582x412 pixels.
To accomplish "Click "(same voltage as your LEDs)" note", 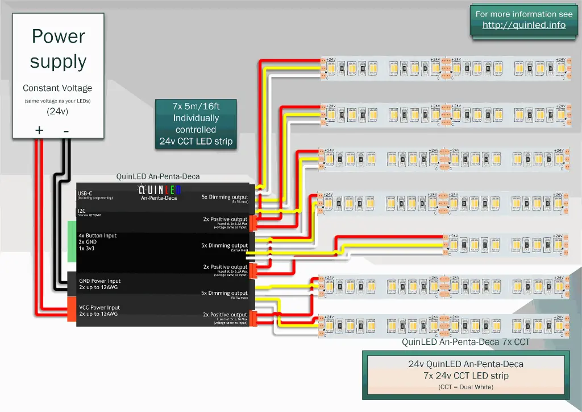I will [57, 101].
